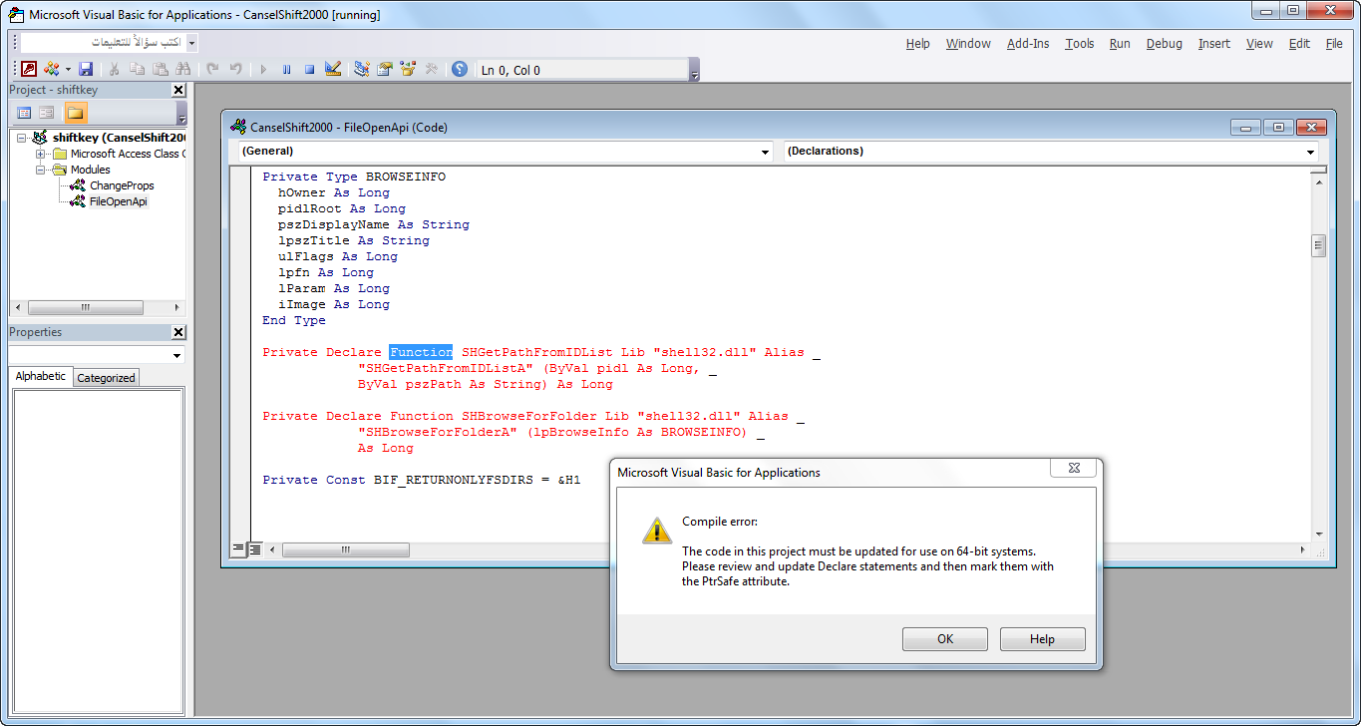Screen dimensions: 1361x726
Task: Click the Undo arrow icon
Action: click(212, 69)
